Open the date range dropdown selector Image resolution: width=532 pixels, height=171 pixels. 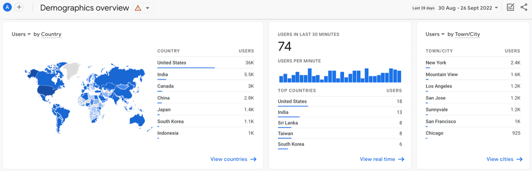[455, 8]
